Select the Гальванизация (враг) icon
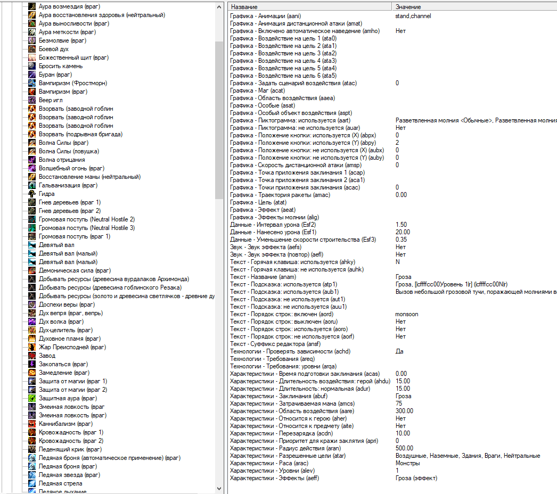 click(32, 185)
